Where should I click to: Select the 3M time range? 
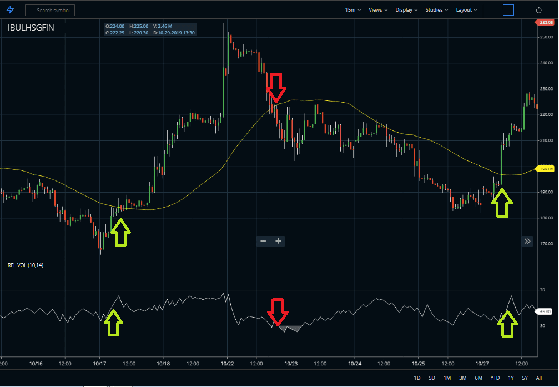[463, 378]
